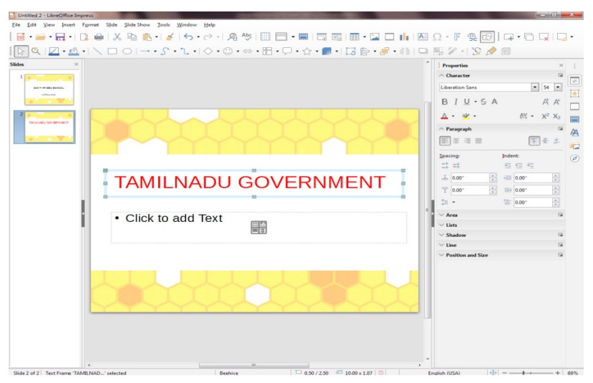The image size is (593, 383).
Task: Expand the Position and Size section
Action: click(x=466, y=255)
